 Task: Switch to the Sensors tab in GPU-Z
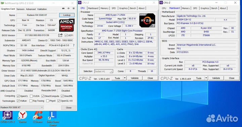point(21,9)
